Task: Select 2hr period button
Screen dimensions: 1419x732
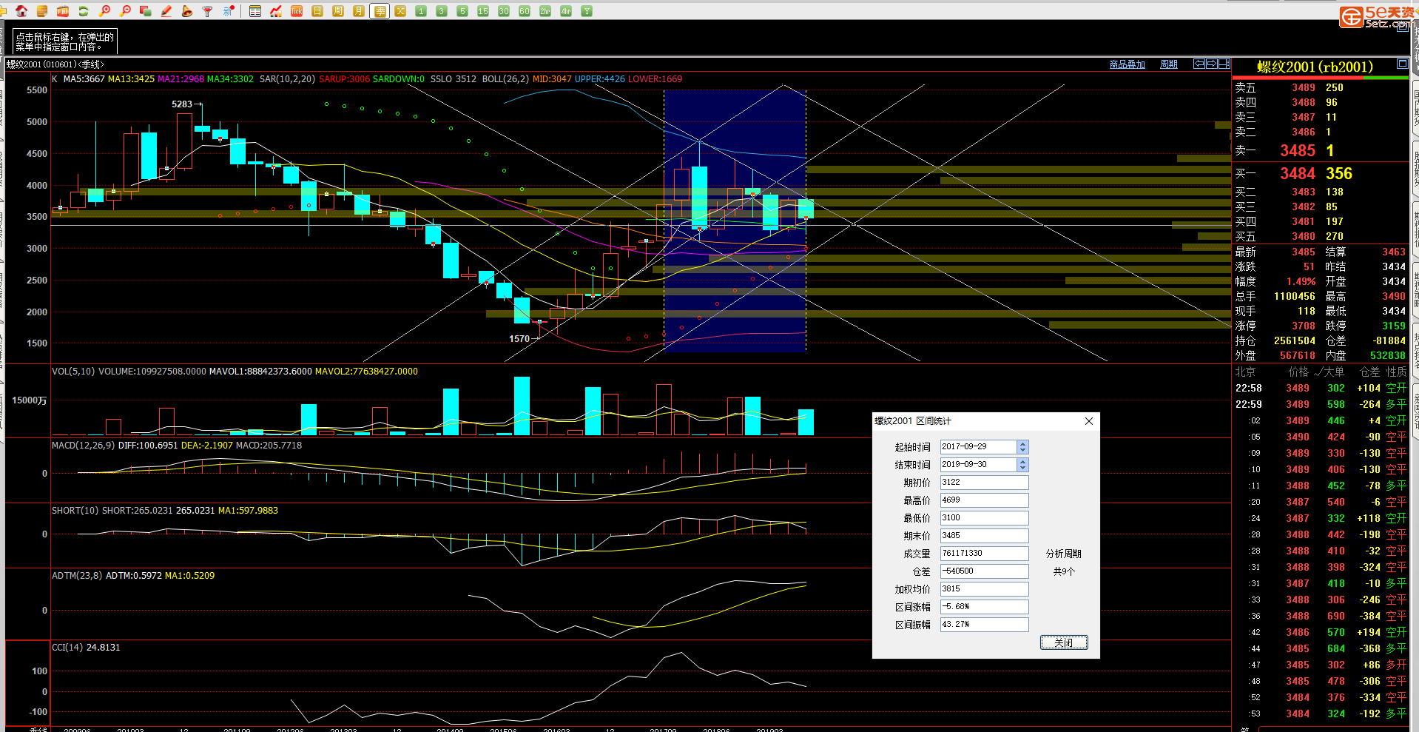Action: [545, 11]
